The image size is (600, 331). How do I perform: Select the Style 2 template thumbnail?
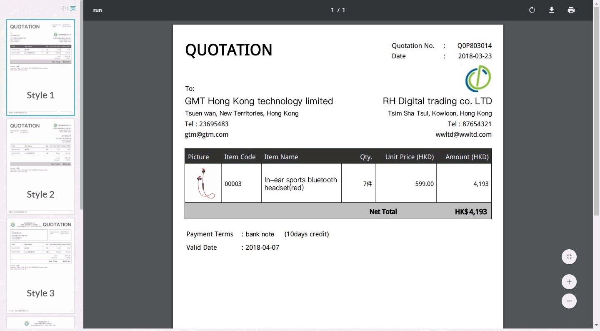40,167
